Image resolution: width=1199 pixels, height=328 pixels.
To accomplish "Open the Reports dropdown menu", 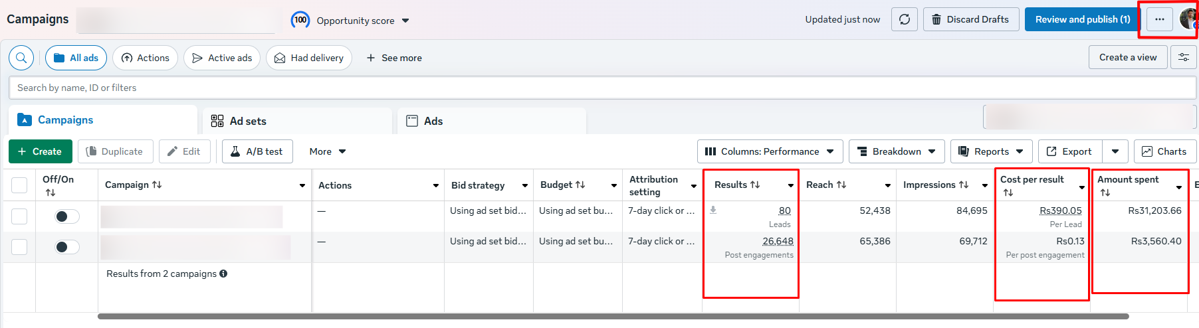I will [x=991, y=151].
